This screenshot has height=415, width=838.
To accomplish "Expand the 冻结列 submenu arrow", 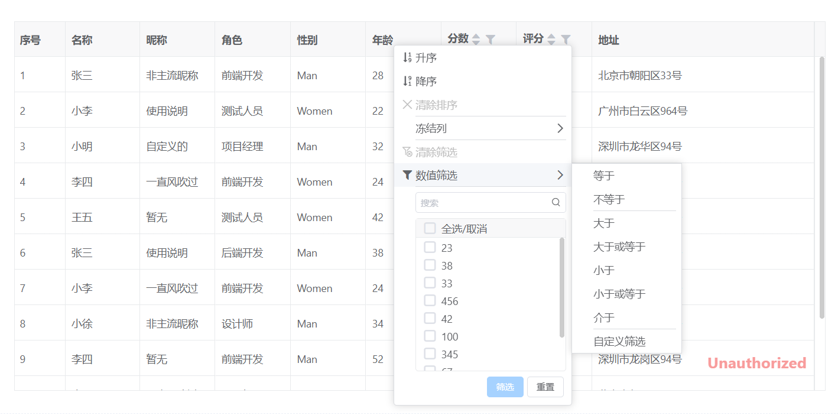I will click(560, 128).
